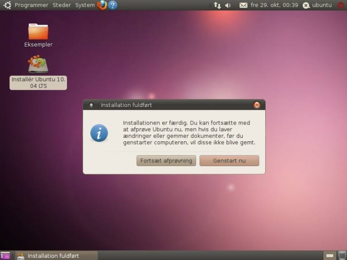Open the volume speaker indicator
The height and width of the screenshot is (260, 347).
click(228, 5)
